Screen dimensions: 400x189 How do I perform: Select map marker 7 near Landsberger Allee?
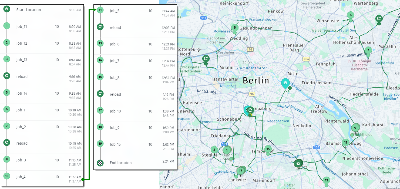pos(368,50)
